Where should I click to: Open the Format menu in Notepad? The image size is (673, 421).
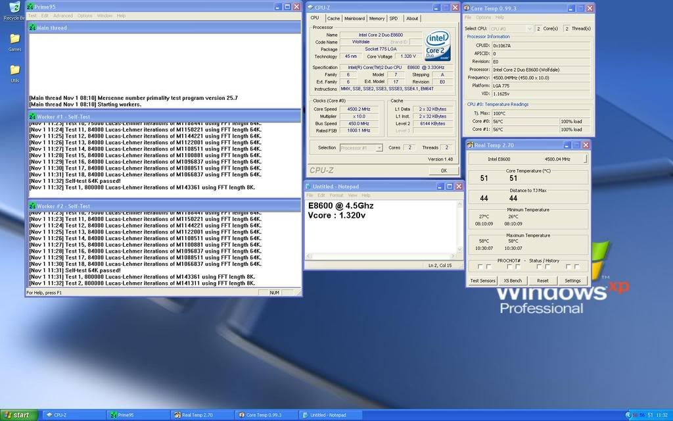336,195
